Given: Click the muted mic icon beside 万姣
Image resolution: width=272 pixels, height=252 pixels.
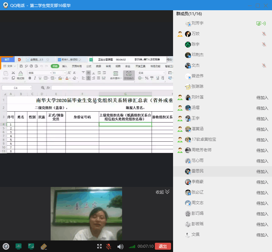Looking at the screenshot, I should [264, 34].
